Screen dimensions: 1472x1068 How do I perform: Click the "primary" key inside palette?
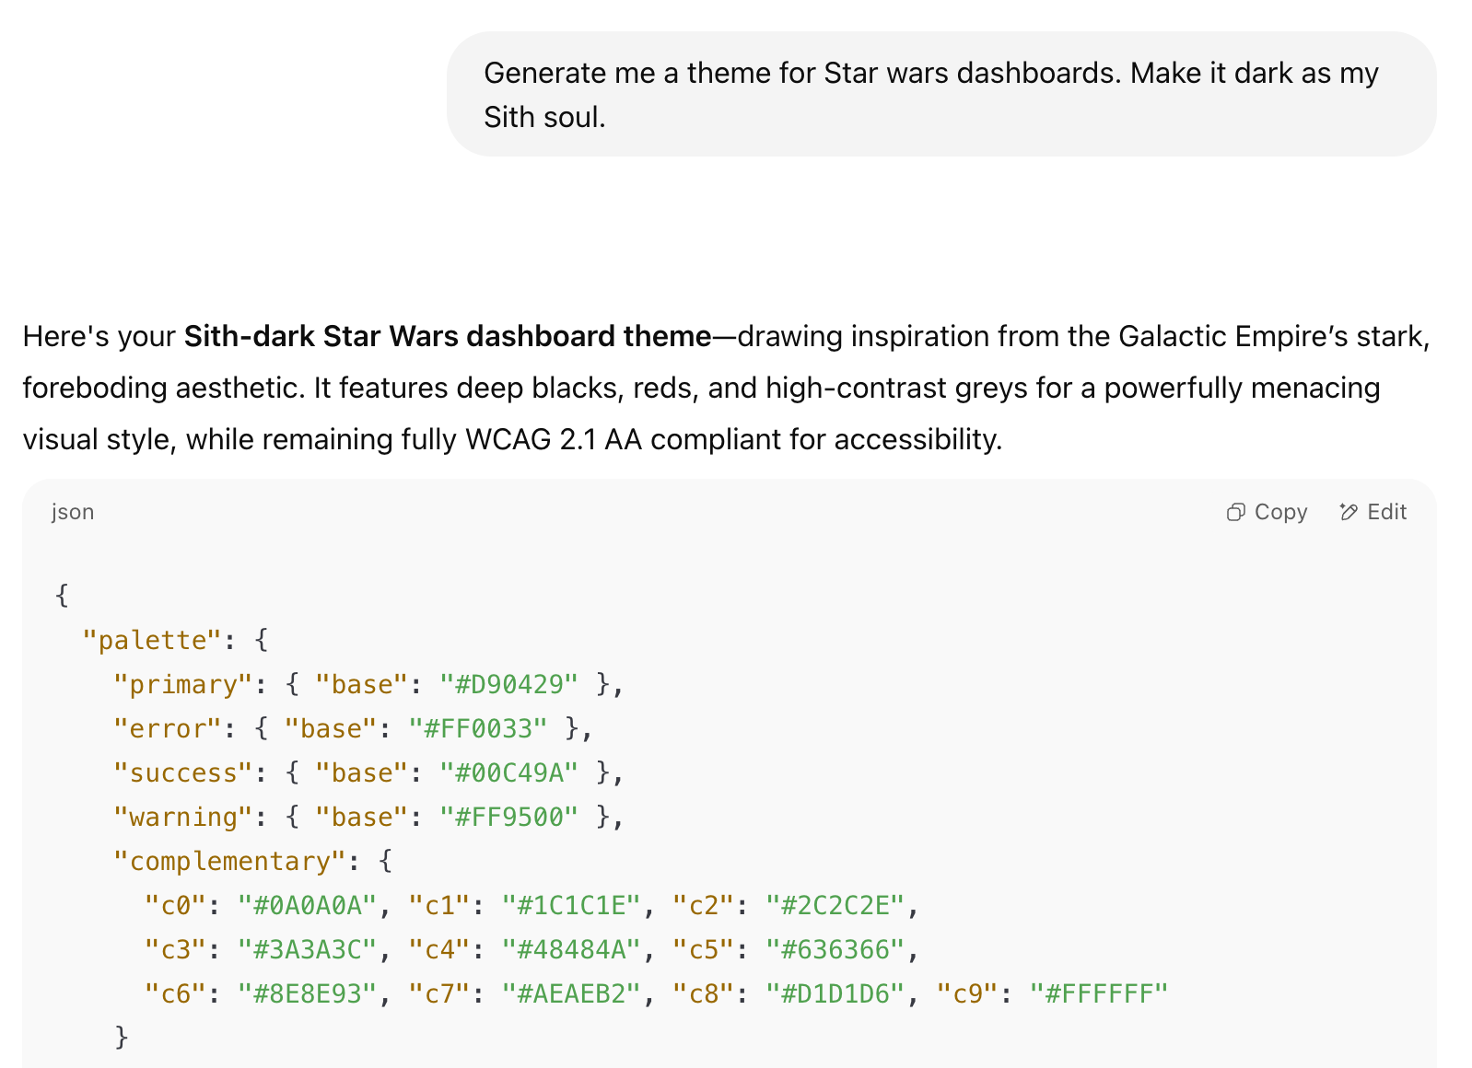coord(184,684)
